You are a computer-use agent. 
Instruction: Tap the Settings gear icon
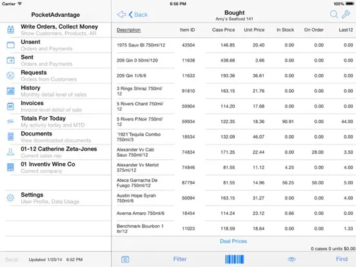[10, 198]
